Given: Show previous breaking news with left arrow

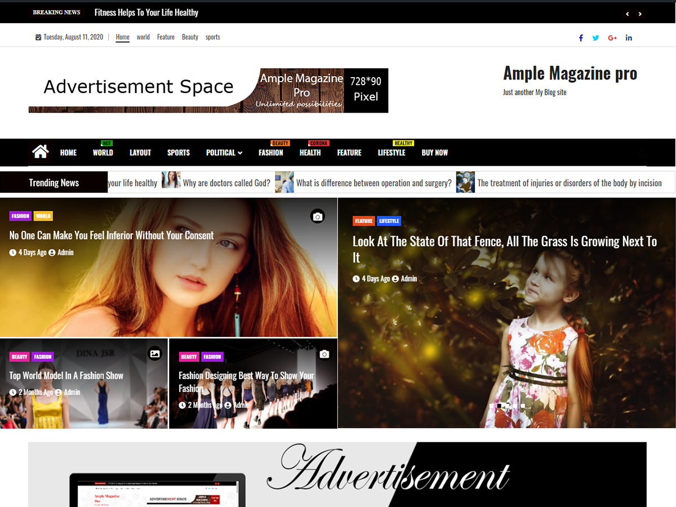Looking at the screenshot, I should click(x=628, y=14).
